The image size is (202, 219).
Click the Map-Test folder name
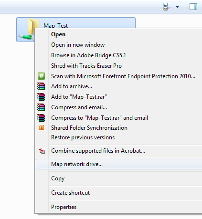click(55, 26)
